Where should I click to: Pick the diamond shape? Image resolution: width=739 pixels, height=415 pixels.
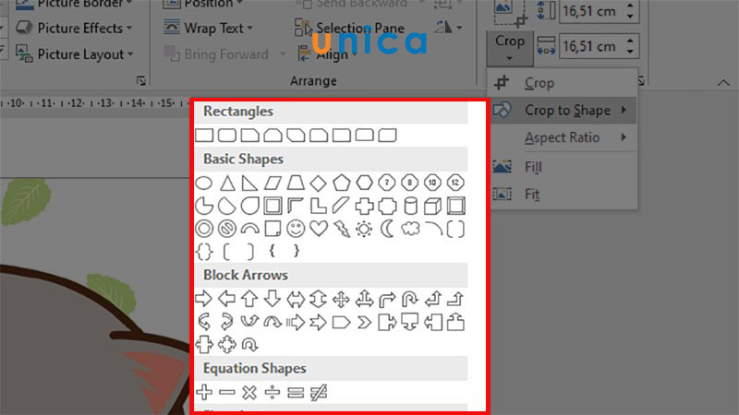[x=318, y=183]
